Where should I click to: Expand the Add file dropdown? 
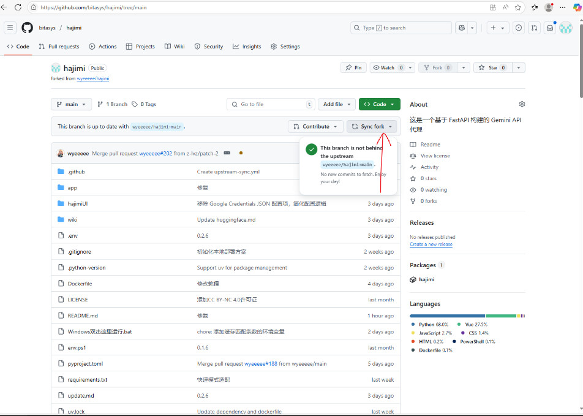point(336,104)
